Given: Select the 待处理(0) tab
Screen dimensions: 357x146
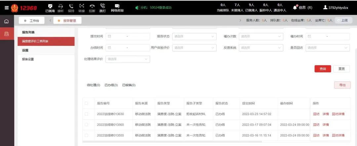Looking at the screenshot, I should [x=94, y=85].
